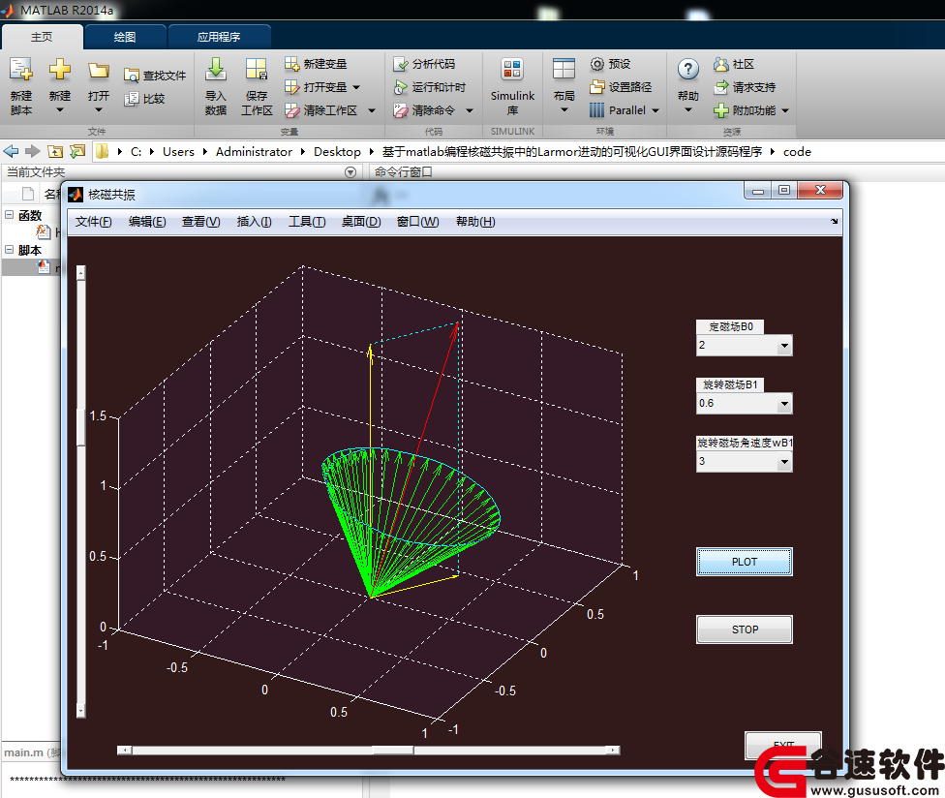Click Compare (比较) in the file section
Image resolution: width=945 pixels, height=798 pixels.
pos(144,99)
